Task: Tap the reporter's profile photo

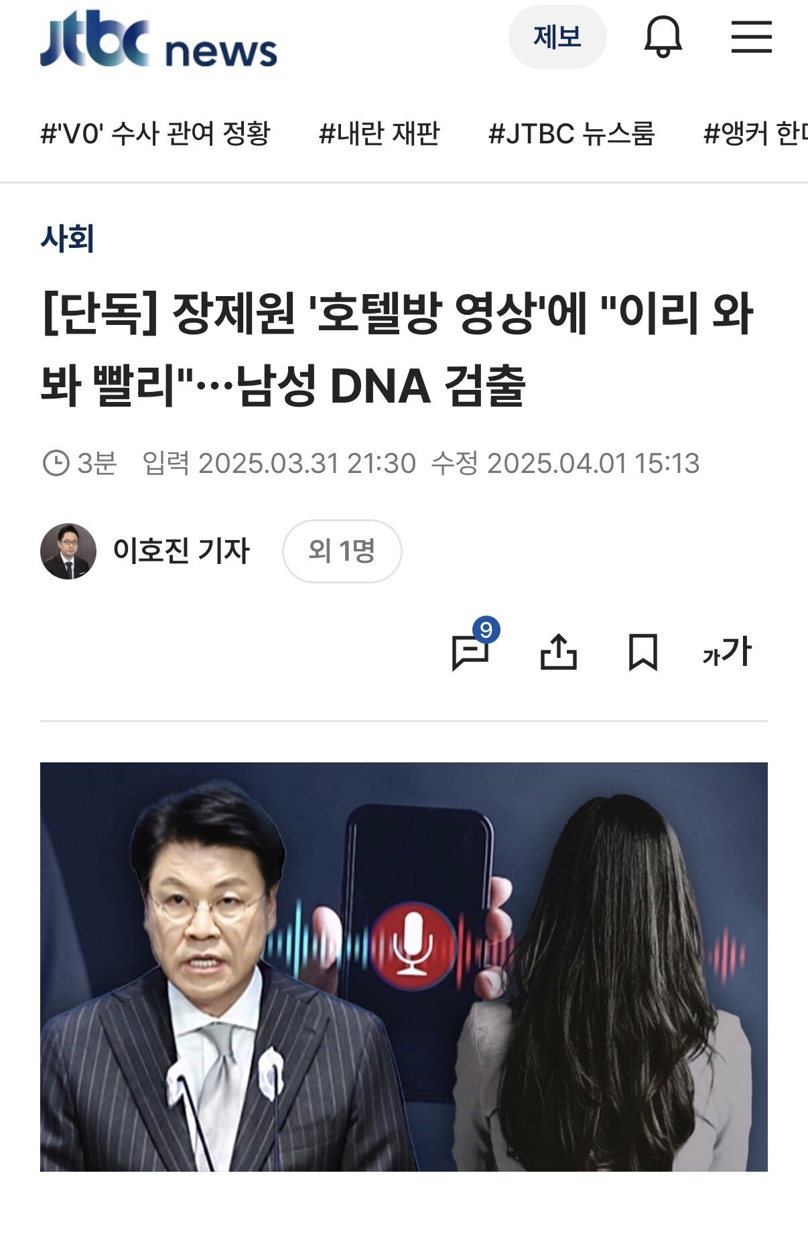Action: click(68, 551)
